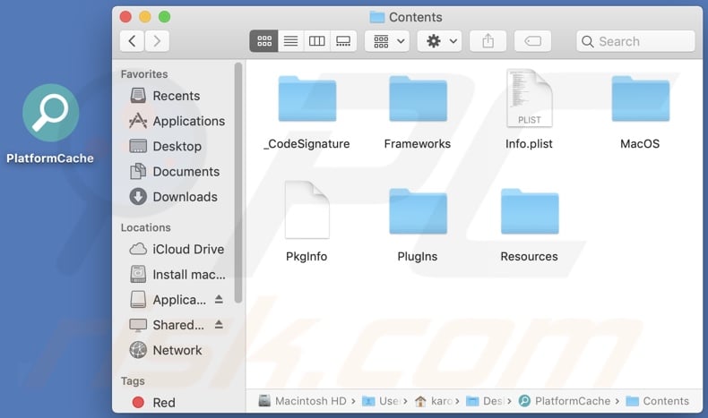Click the PlatformCache desktop label

pos(50,158)
